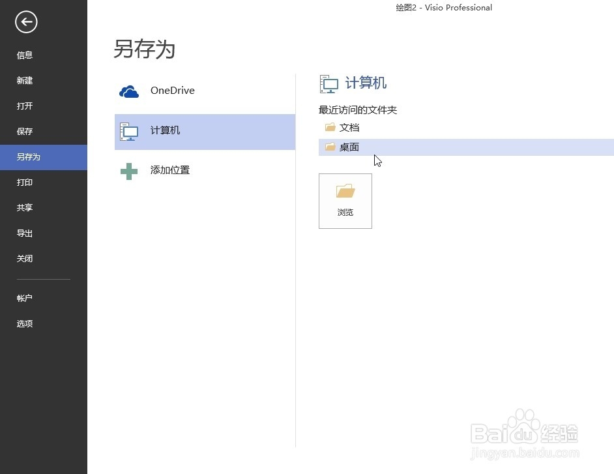The image size is (614, 474).
Task: Choose OneDrive as save location
Action: click(x=205, y=91)
